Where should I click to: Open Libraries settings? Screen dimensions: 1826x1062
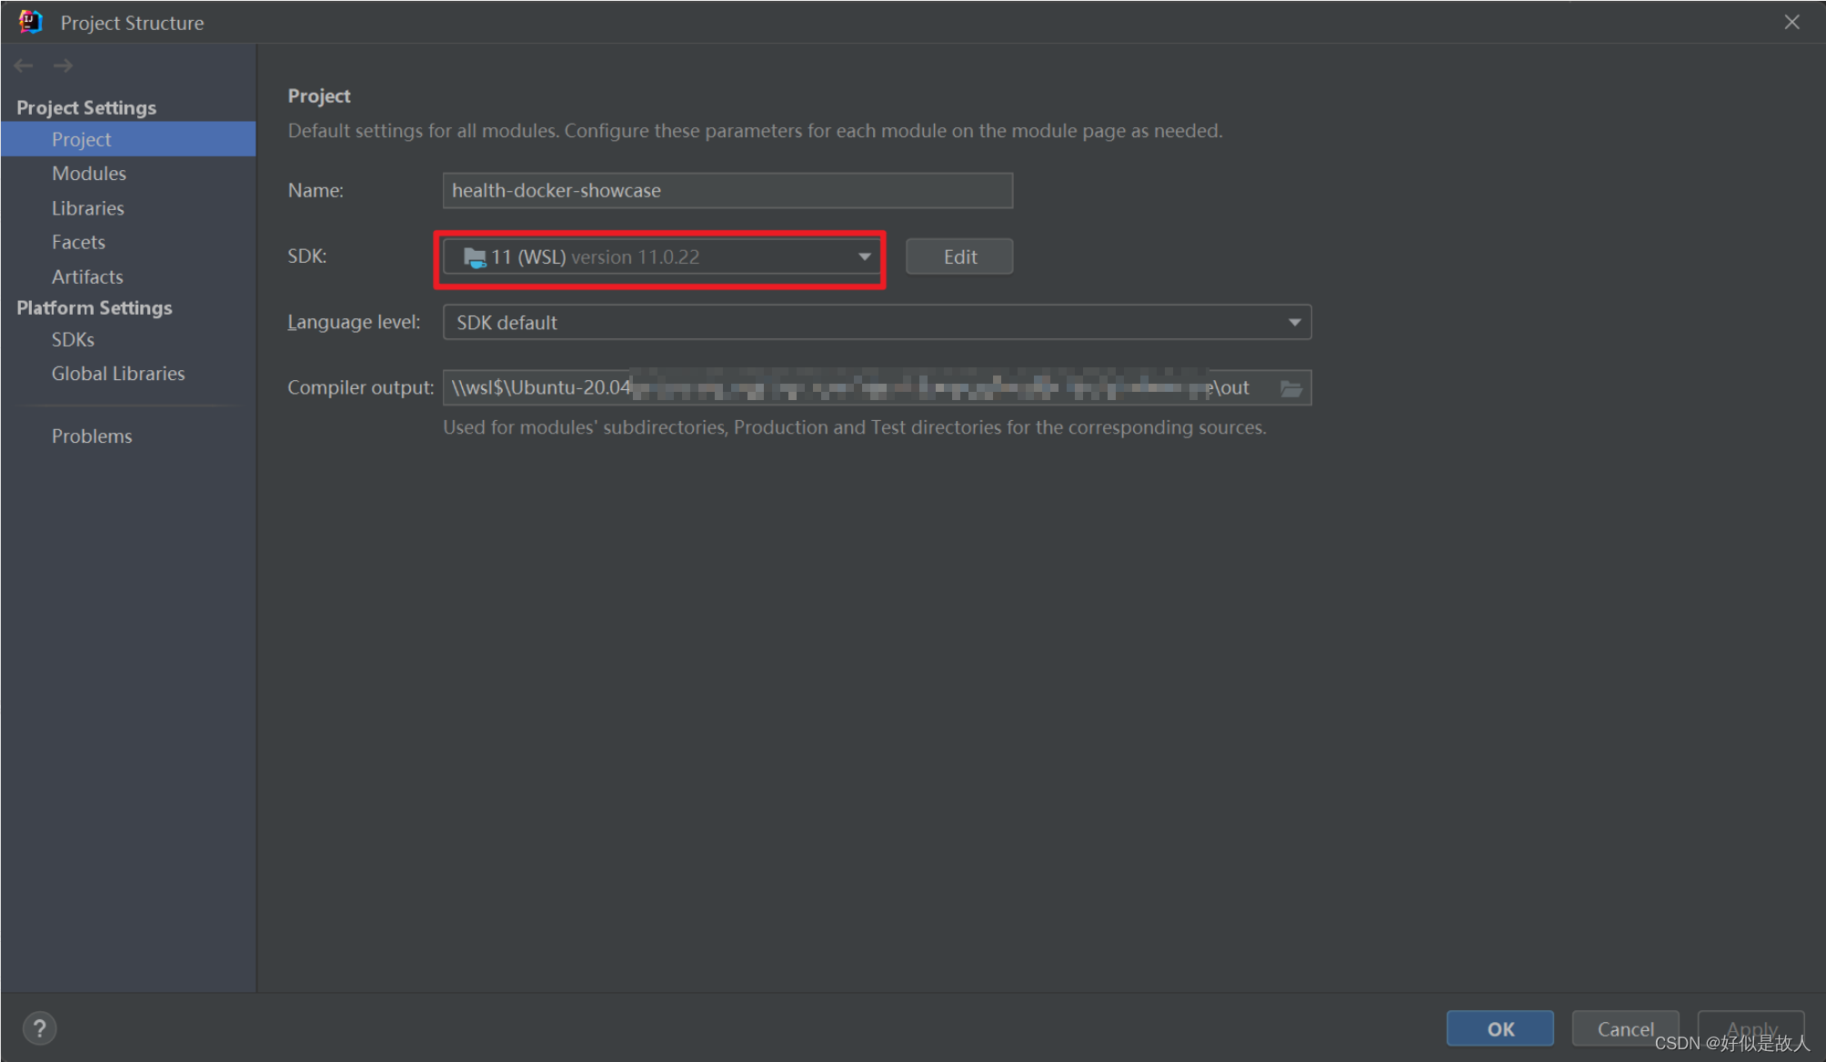click(87, 207)
